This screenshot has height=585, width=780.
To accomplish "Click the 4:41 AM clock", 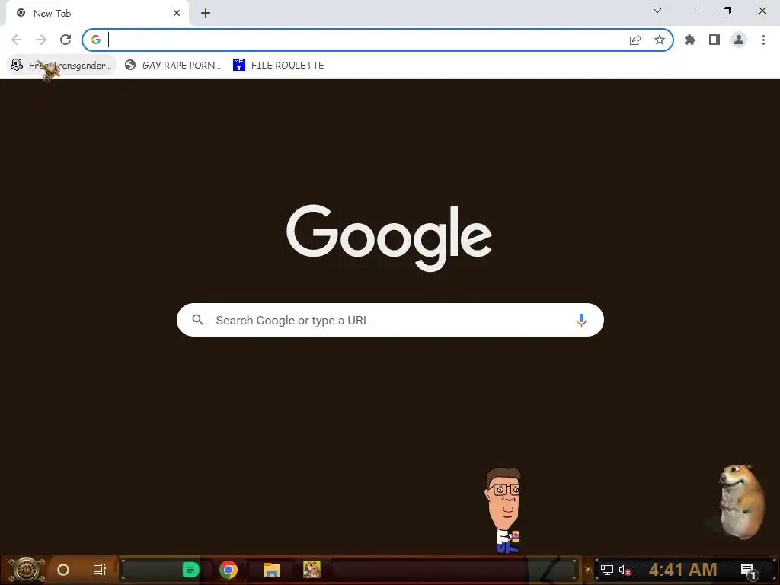I will tap(682, 570).
